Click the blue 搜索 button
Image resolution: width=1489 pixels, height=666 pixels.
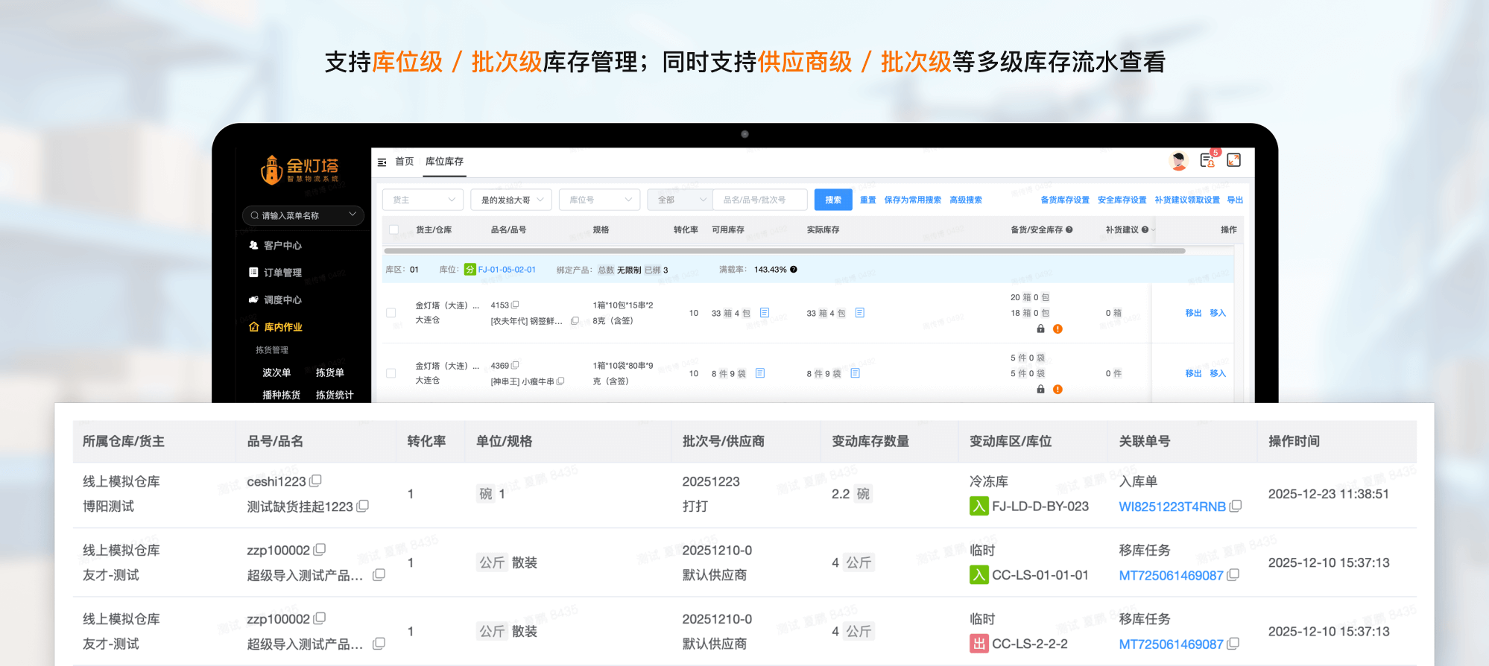(x=832, y=200)
